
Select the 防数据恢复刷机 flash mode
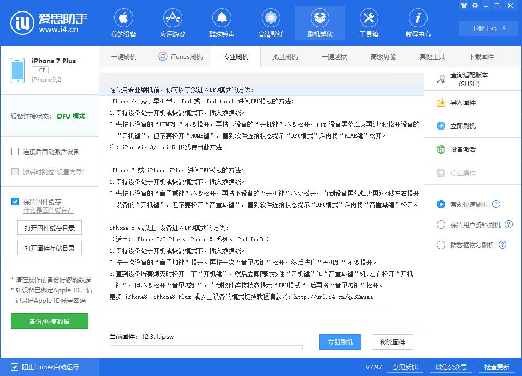tap(441, 244)
